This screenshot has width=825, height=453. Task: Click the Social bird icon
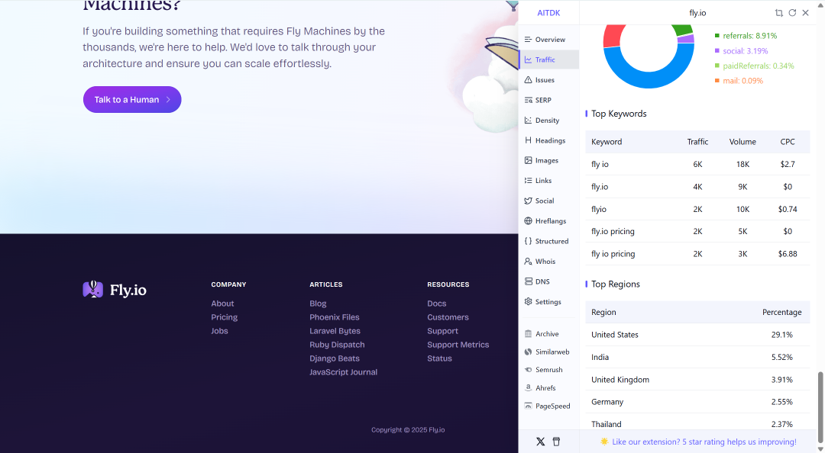click(x=529, y=201)
